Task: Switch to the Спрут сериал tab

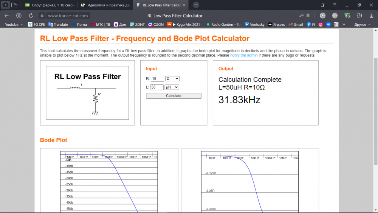Action: [x=49, y=5]
